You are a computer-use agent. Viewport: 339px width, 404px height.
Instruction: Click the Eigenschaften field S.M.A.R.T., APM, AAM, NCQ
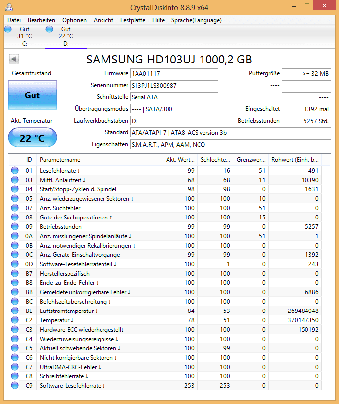coord(231,145)
